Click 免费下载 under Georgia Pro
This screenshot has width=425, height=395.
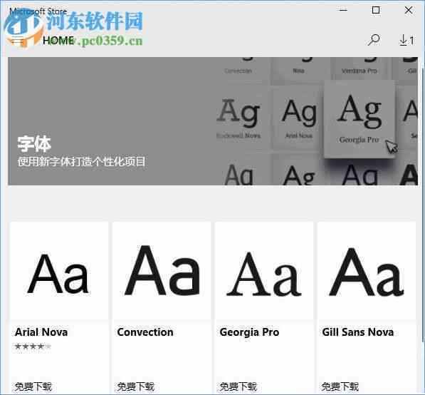[238, 386]
